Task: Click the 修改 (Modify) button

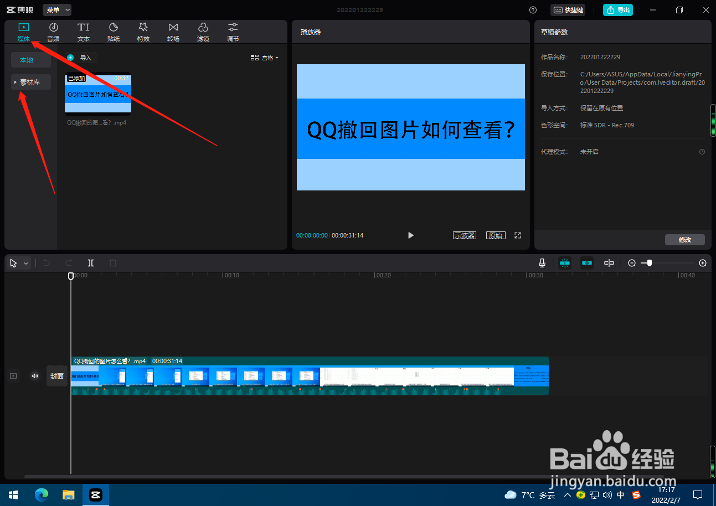Action: pyautogui.click(x=685, y=240)
